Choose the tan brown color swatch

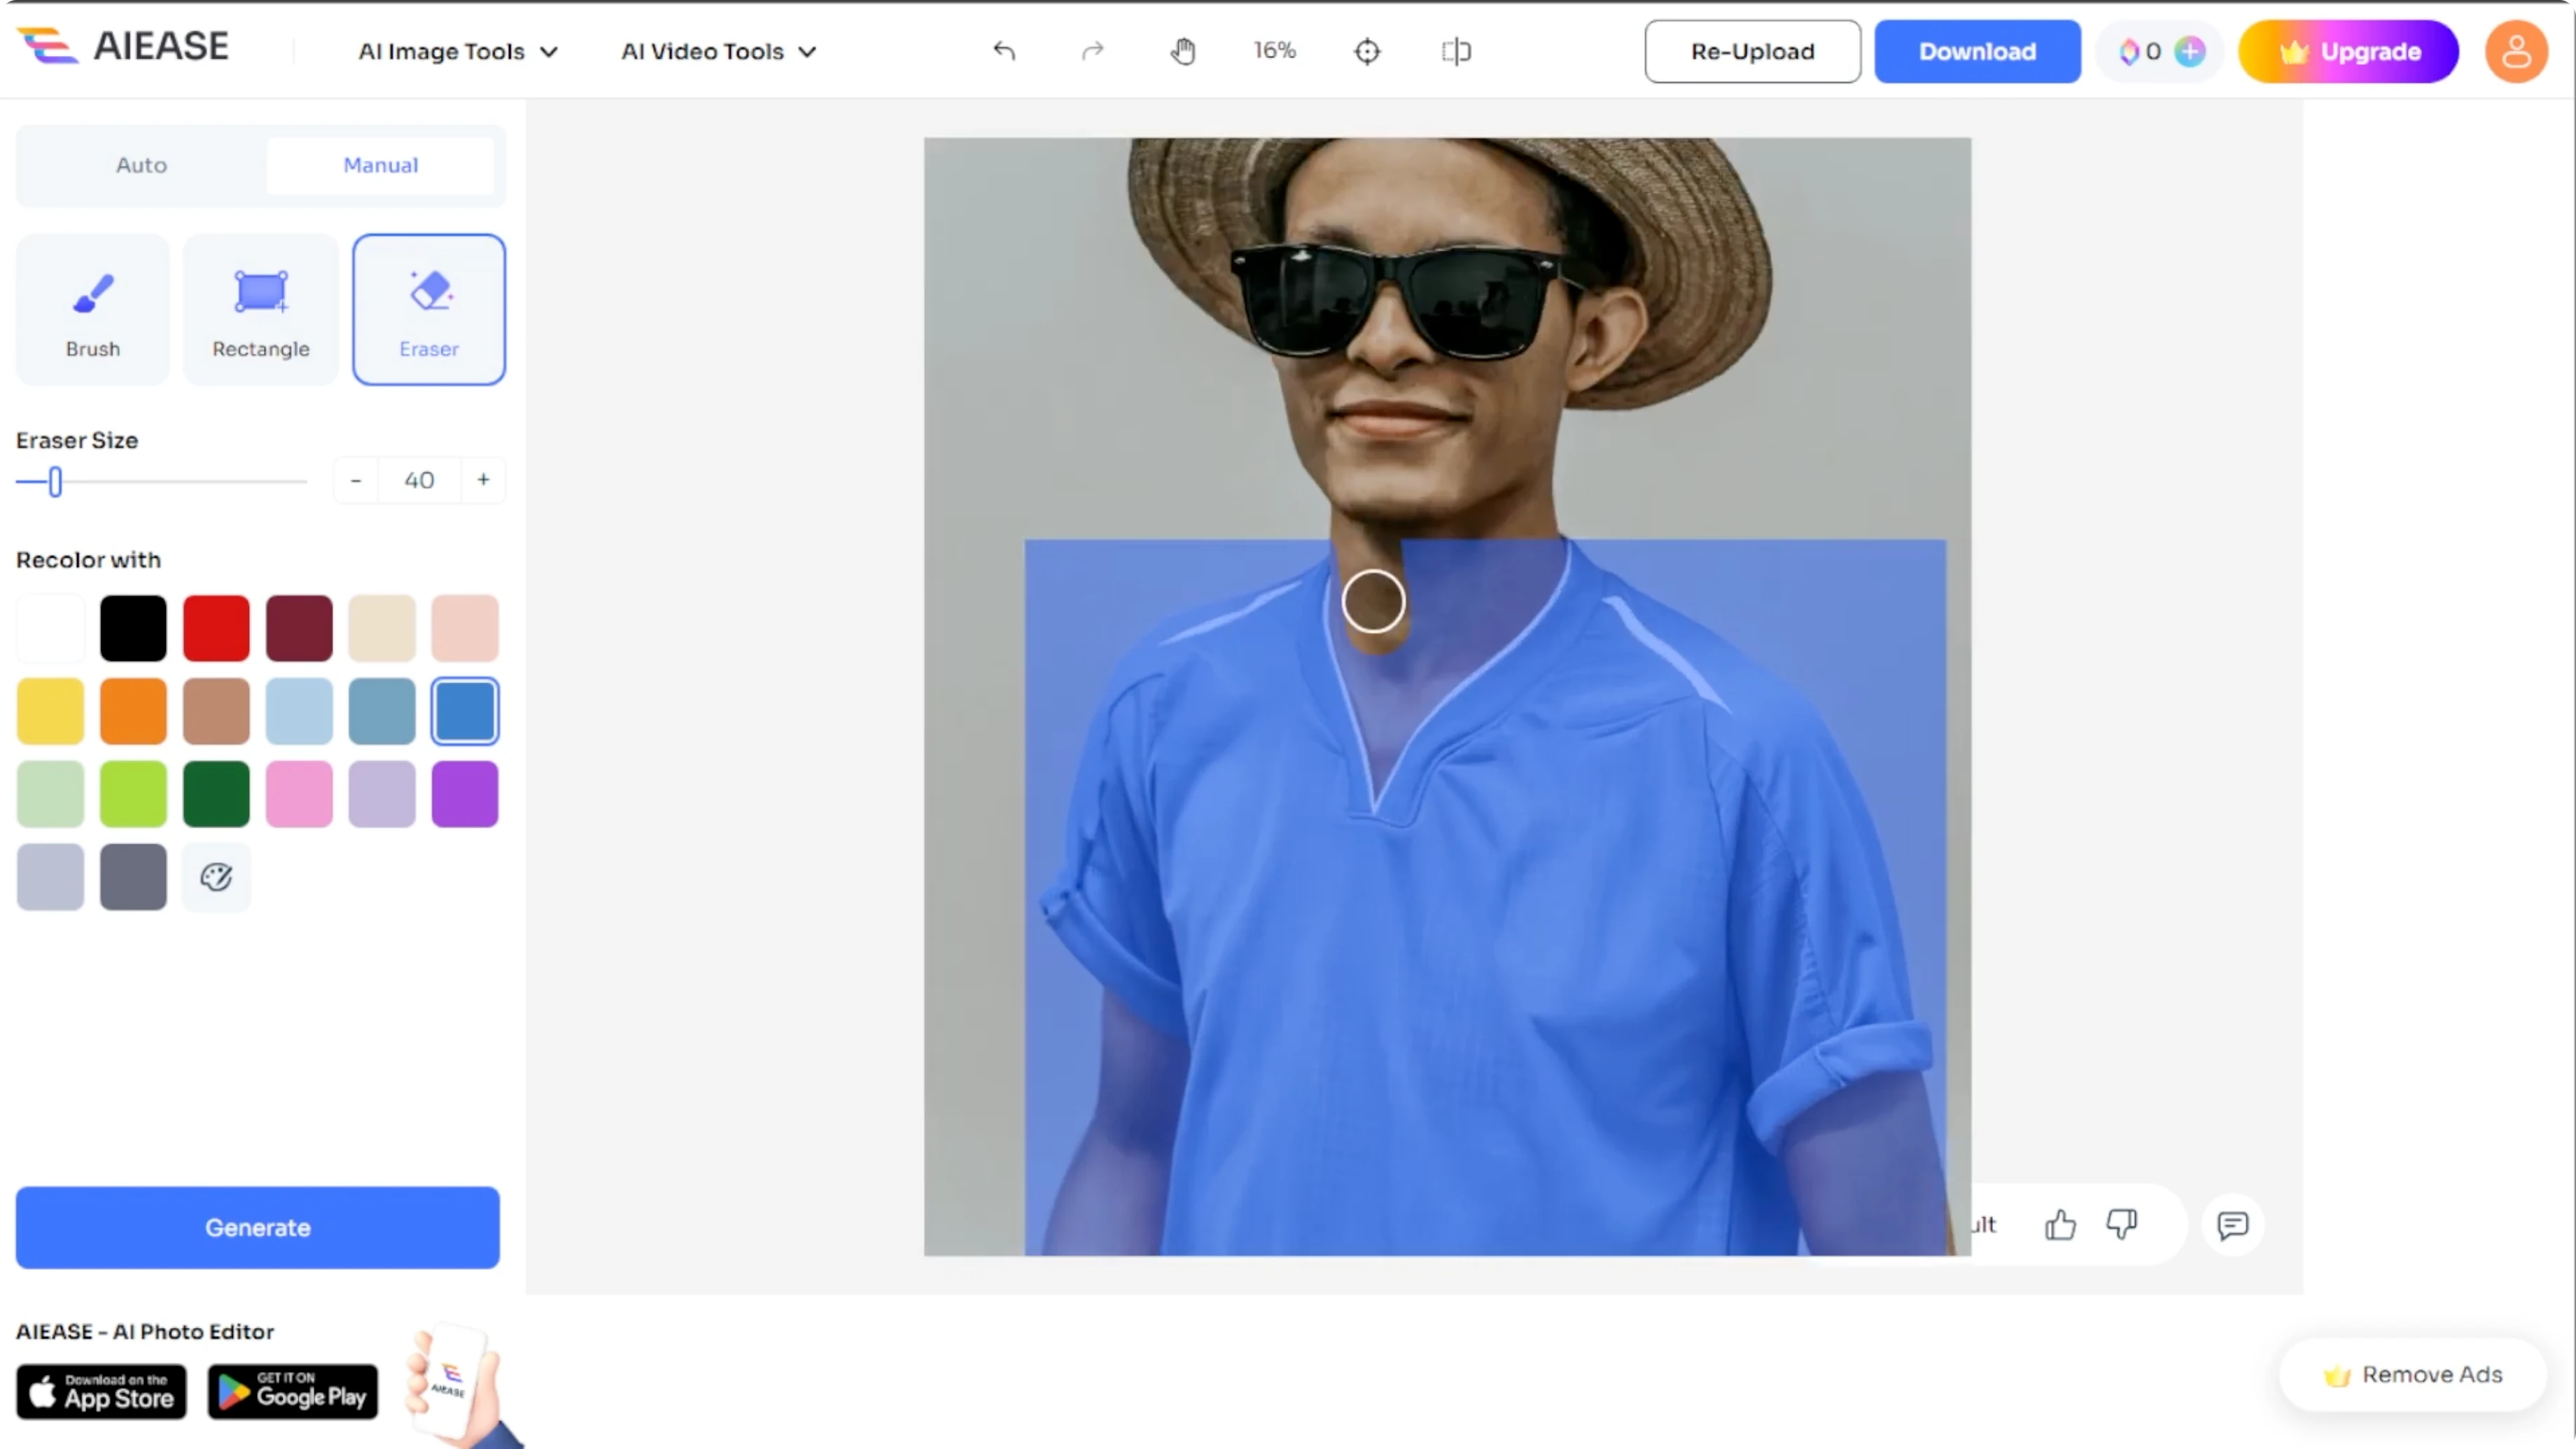coord(216,711)
